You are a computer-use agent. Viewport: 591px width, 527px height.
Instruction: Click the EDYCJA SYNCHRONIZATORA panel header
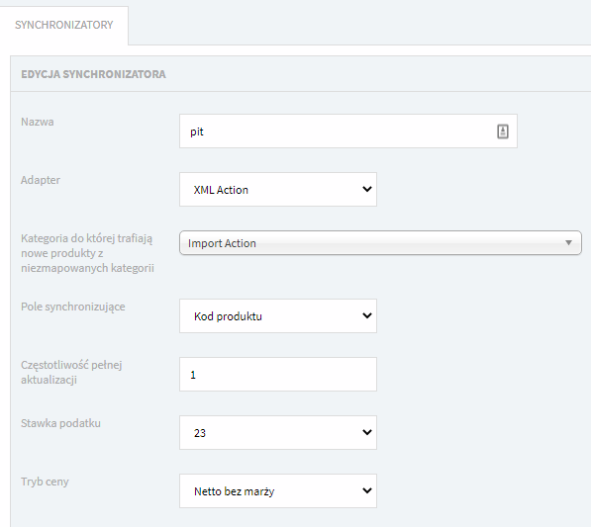tap(93, 74)
